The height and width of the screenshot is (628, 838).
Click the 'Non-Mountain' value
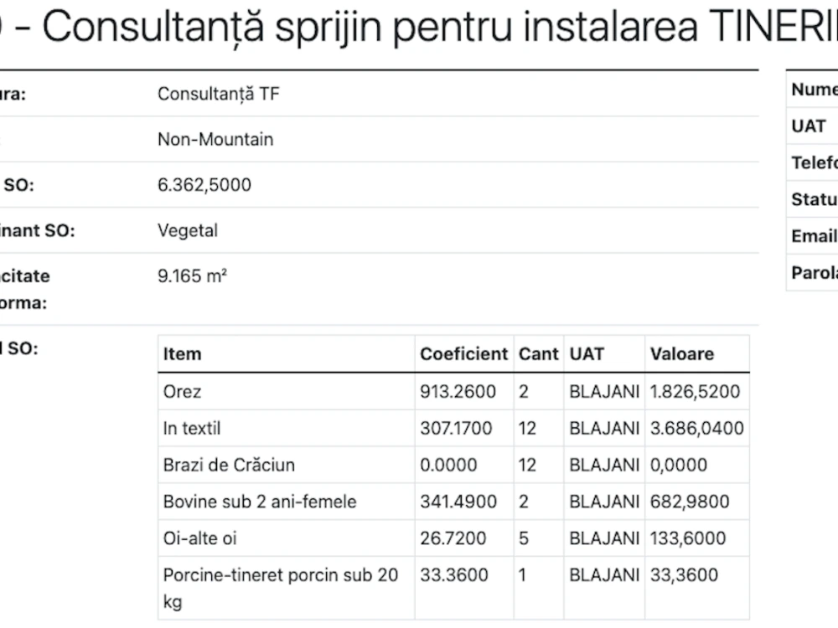tap(215, 139)
